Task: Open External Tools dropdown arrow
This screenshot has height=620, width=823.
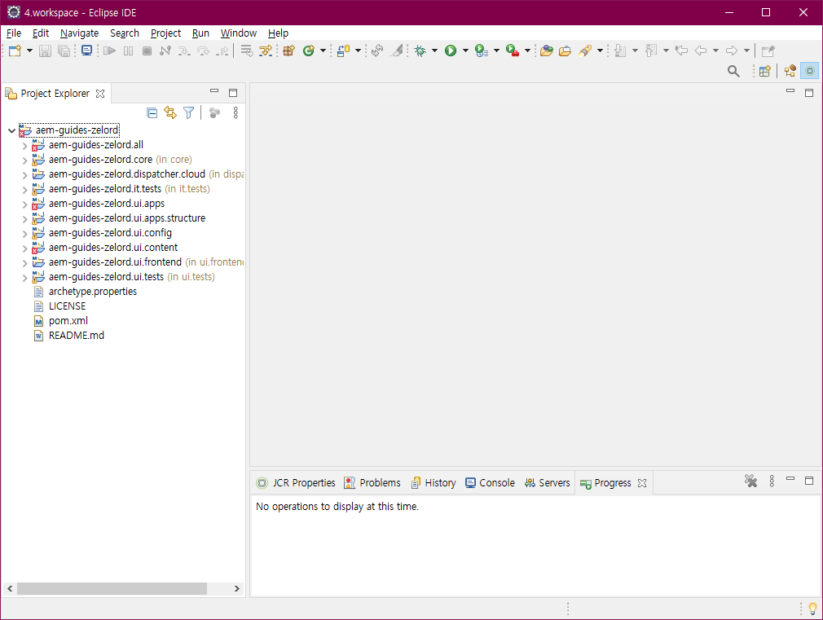Action: point(527,51)
